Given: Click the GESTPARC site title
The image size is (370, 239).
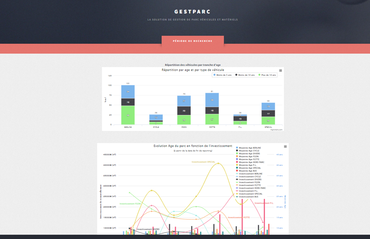Looking at the screenshot, I should point(193,12).
